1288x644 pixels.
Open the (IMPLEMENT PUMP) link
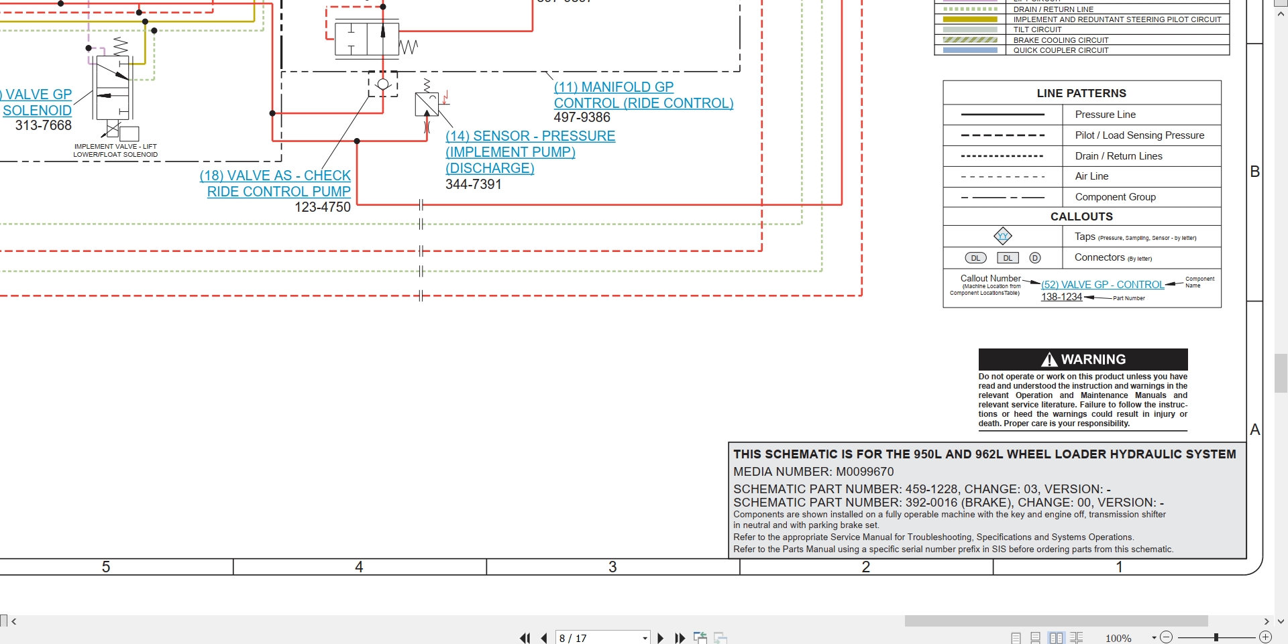[x=511, y=152]
